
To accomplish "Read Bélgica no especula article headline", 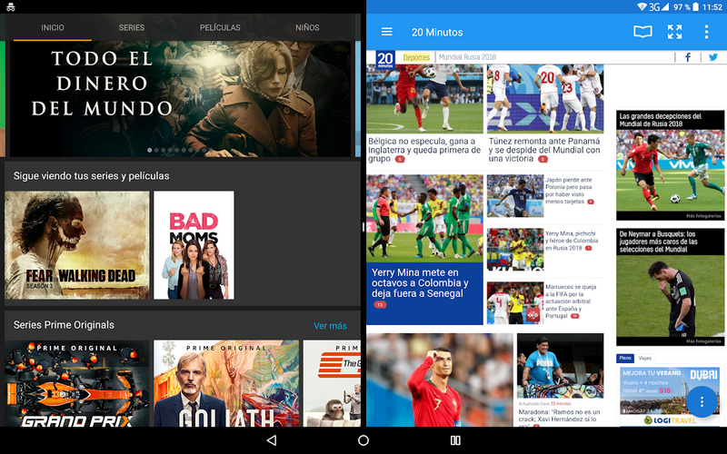I will tap(424, 149).
